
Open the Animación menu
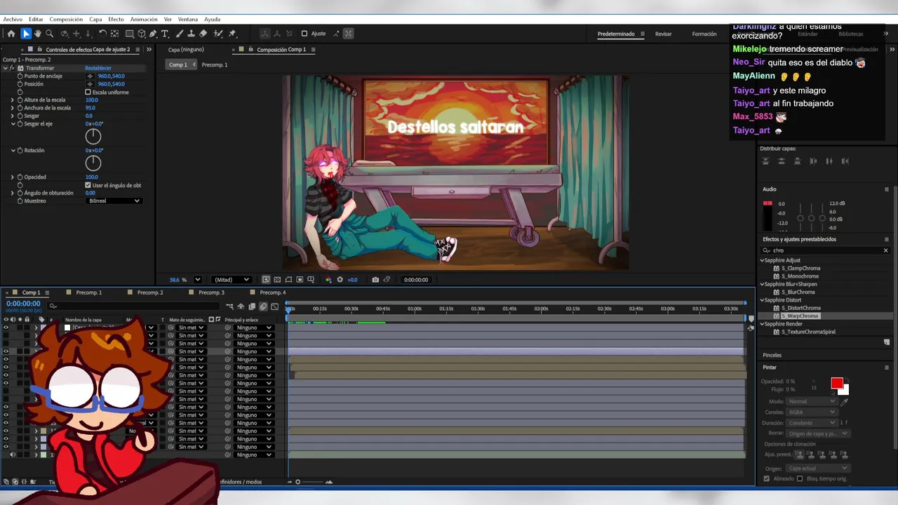coord(144,20)
